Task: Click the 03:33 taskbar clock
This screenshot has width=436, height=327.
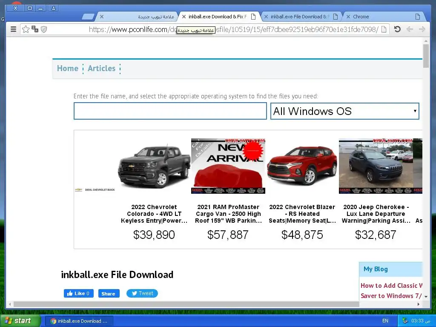Action: point(420,321)
